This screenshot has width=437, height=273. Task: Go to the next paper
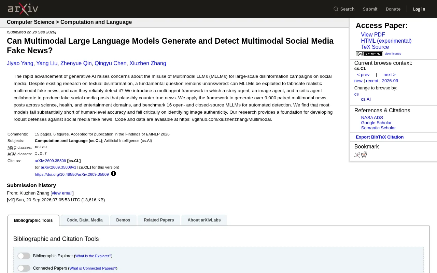point(390,75)
